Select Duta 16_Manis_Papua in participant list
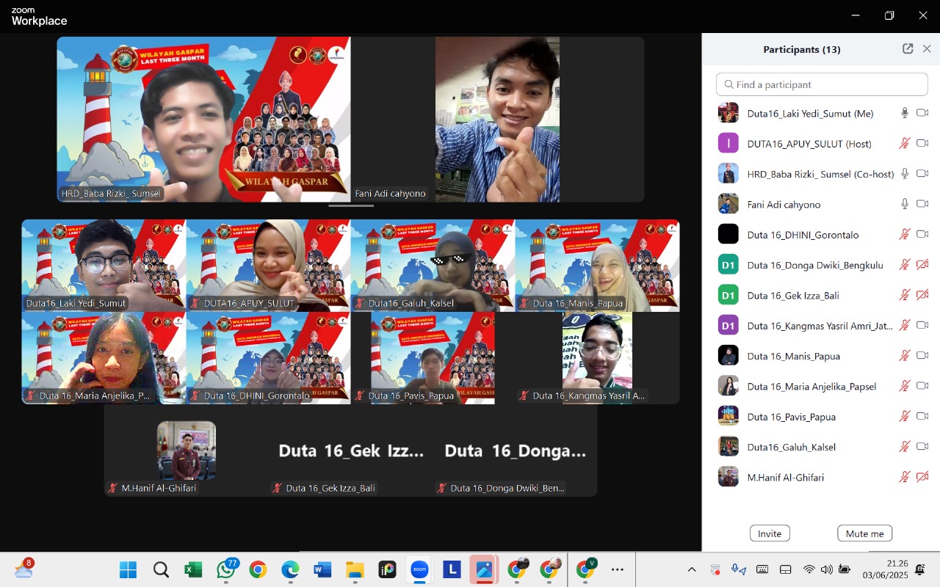This screenshot has height=587, width=940. [793, 356]
